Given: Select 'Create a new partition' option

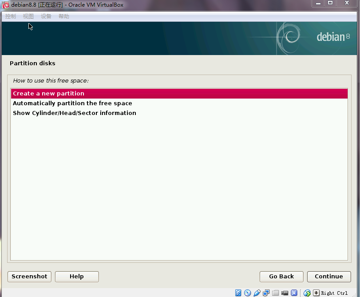Looking at the screenshot, I should pyautogui.click(x=48, y=94).
